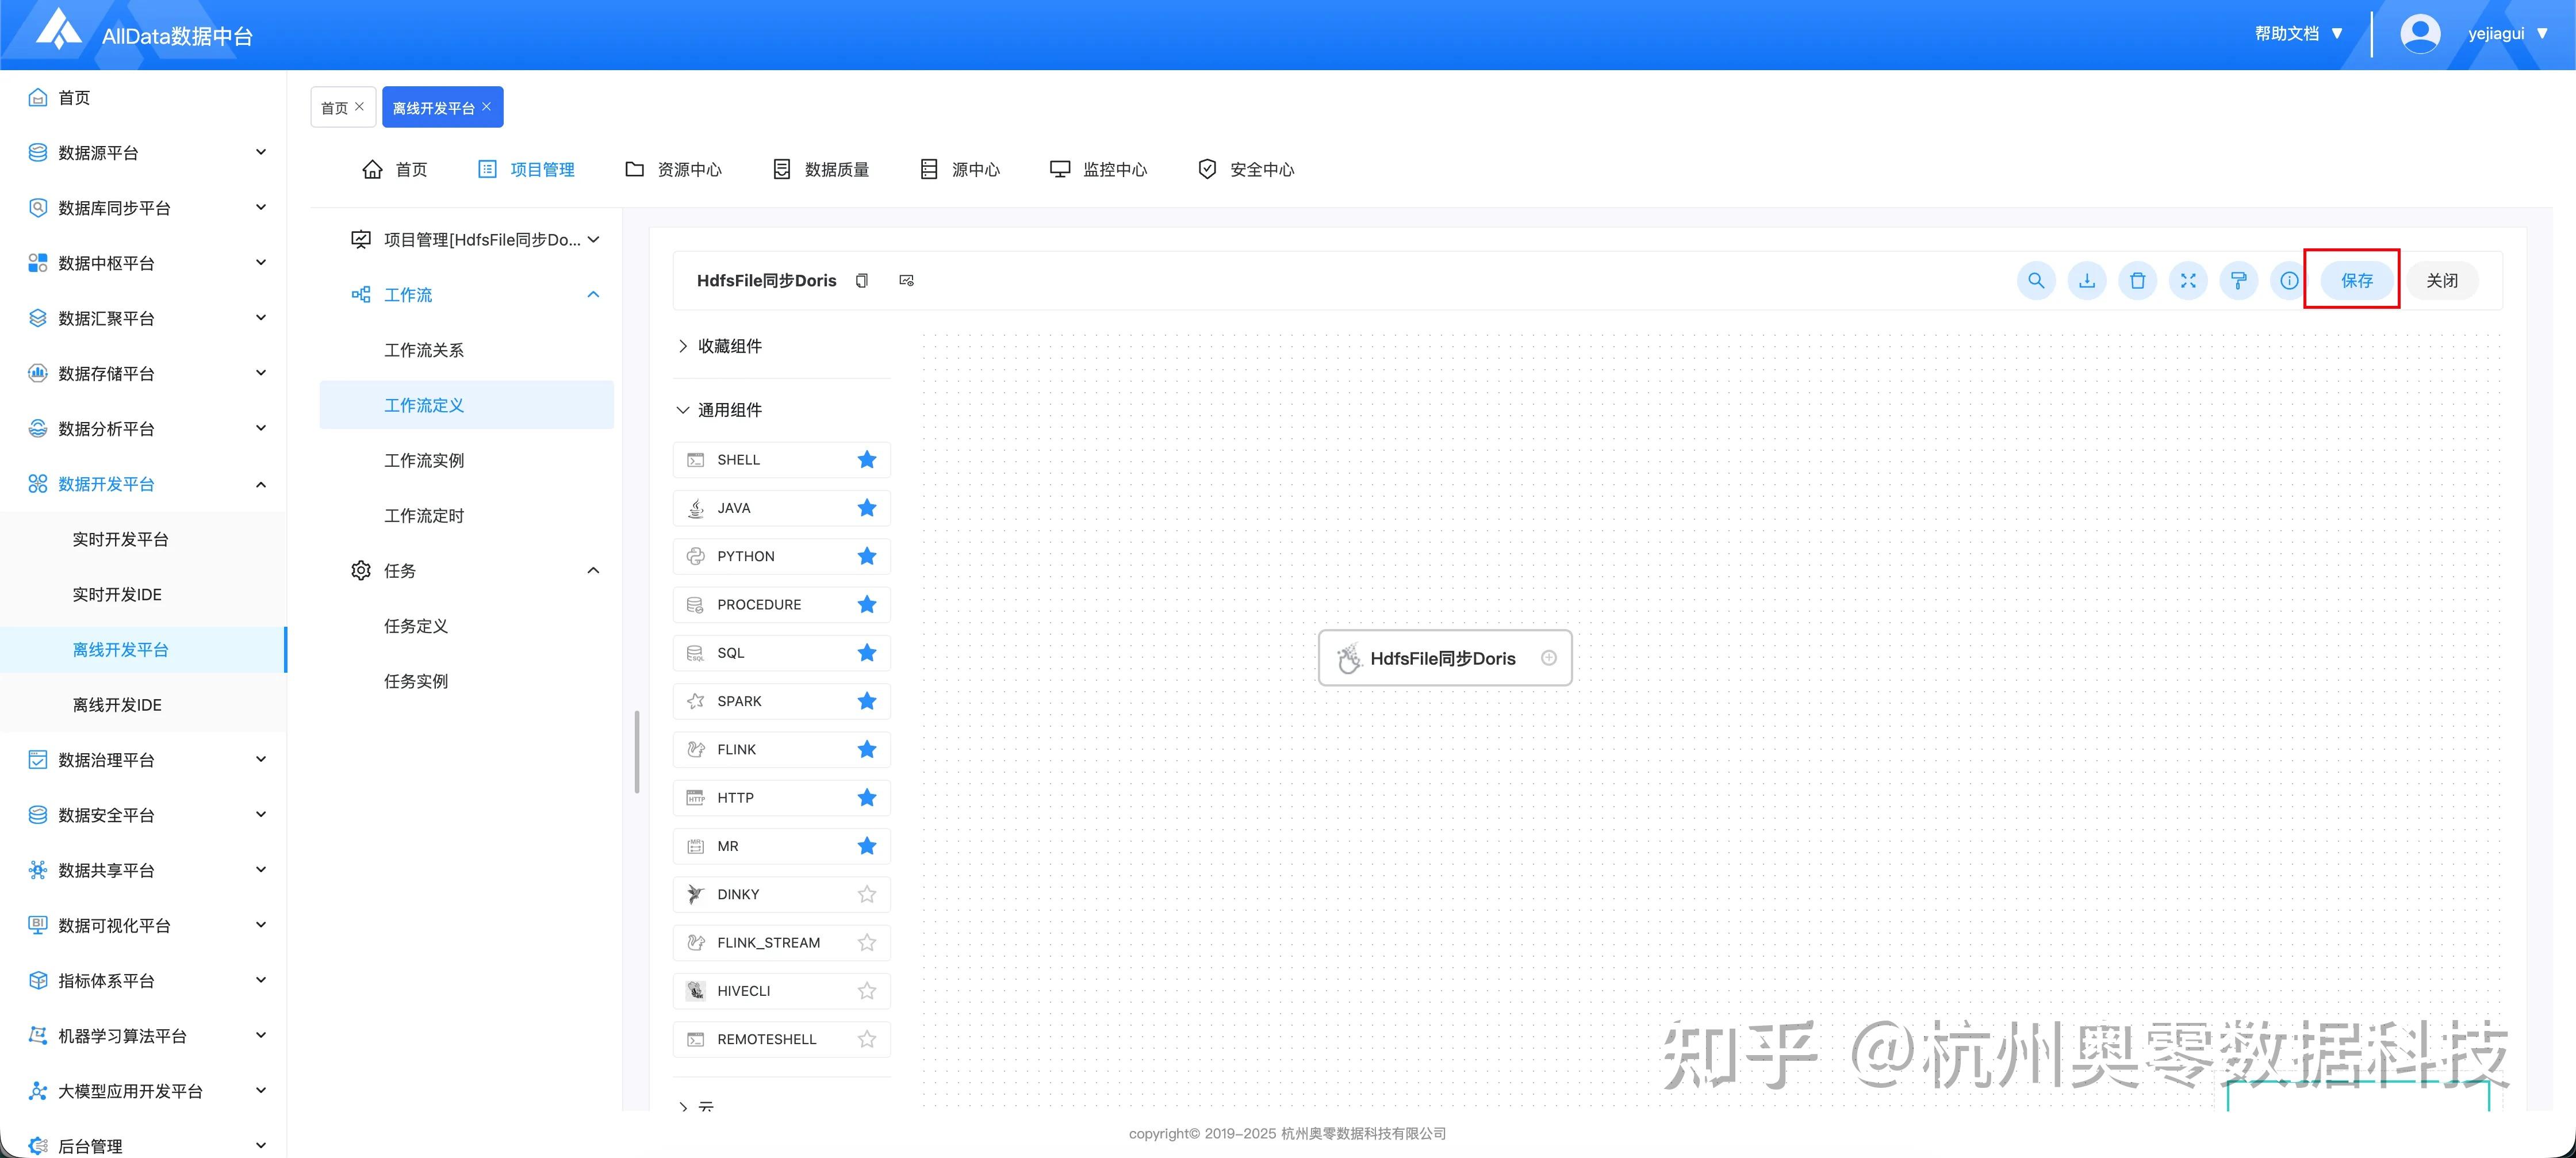
Task: Click the download workflow icon
Action: click(2086, 281)
